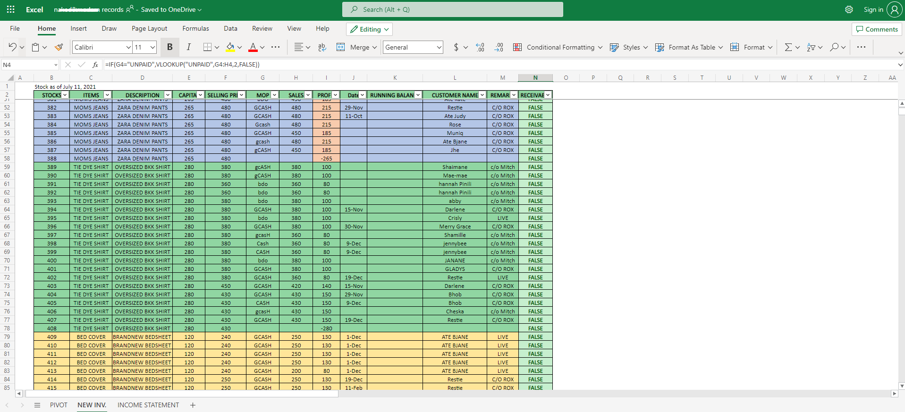Expand the formula bar
Image resolution: width=905 pixels, height=412 pixels.
(900, 65)
